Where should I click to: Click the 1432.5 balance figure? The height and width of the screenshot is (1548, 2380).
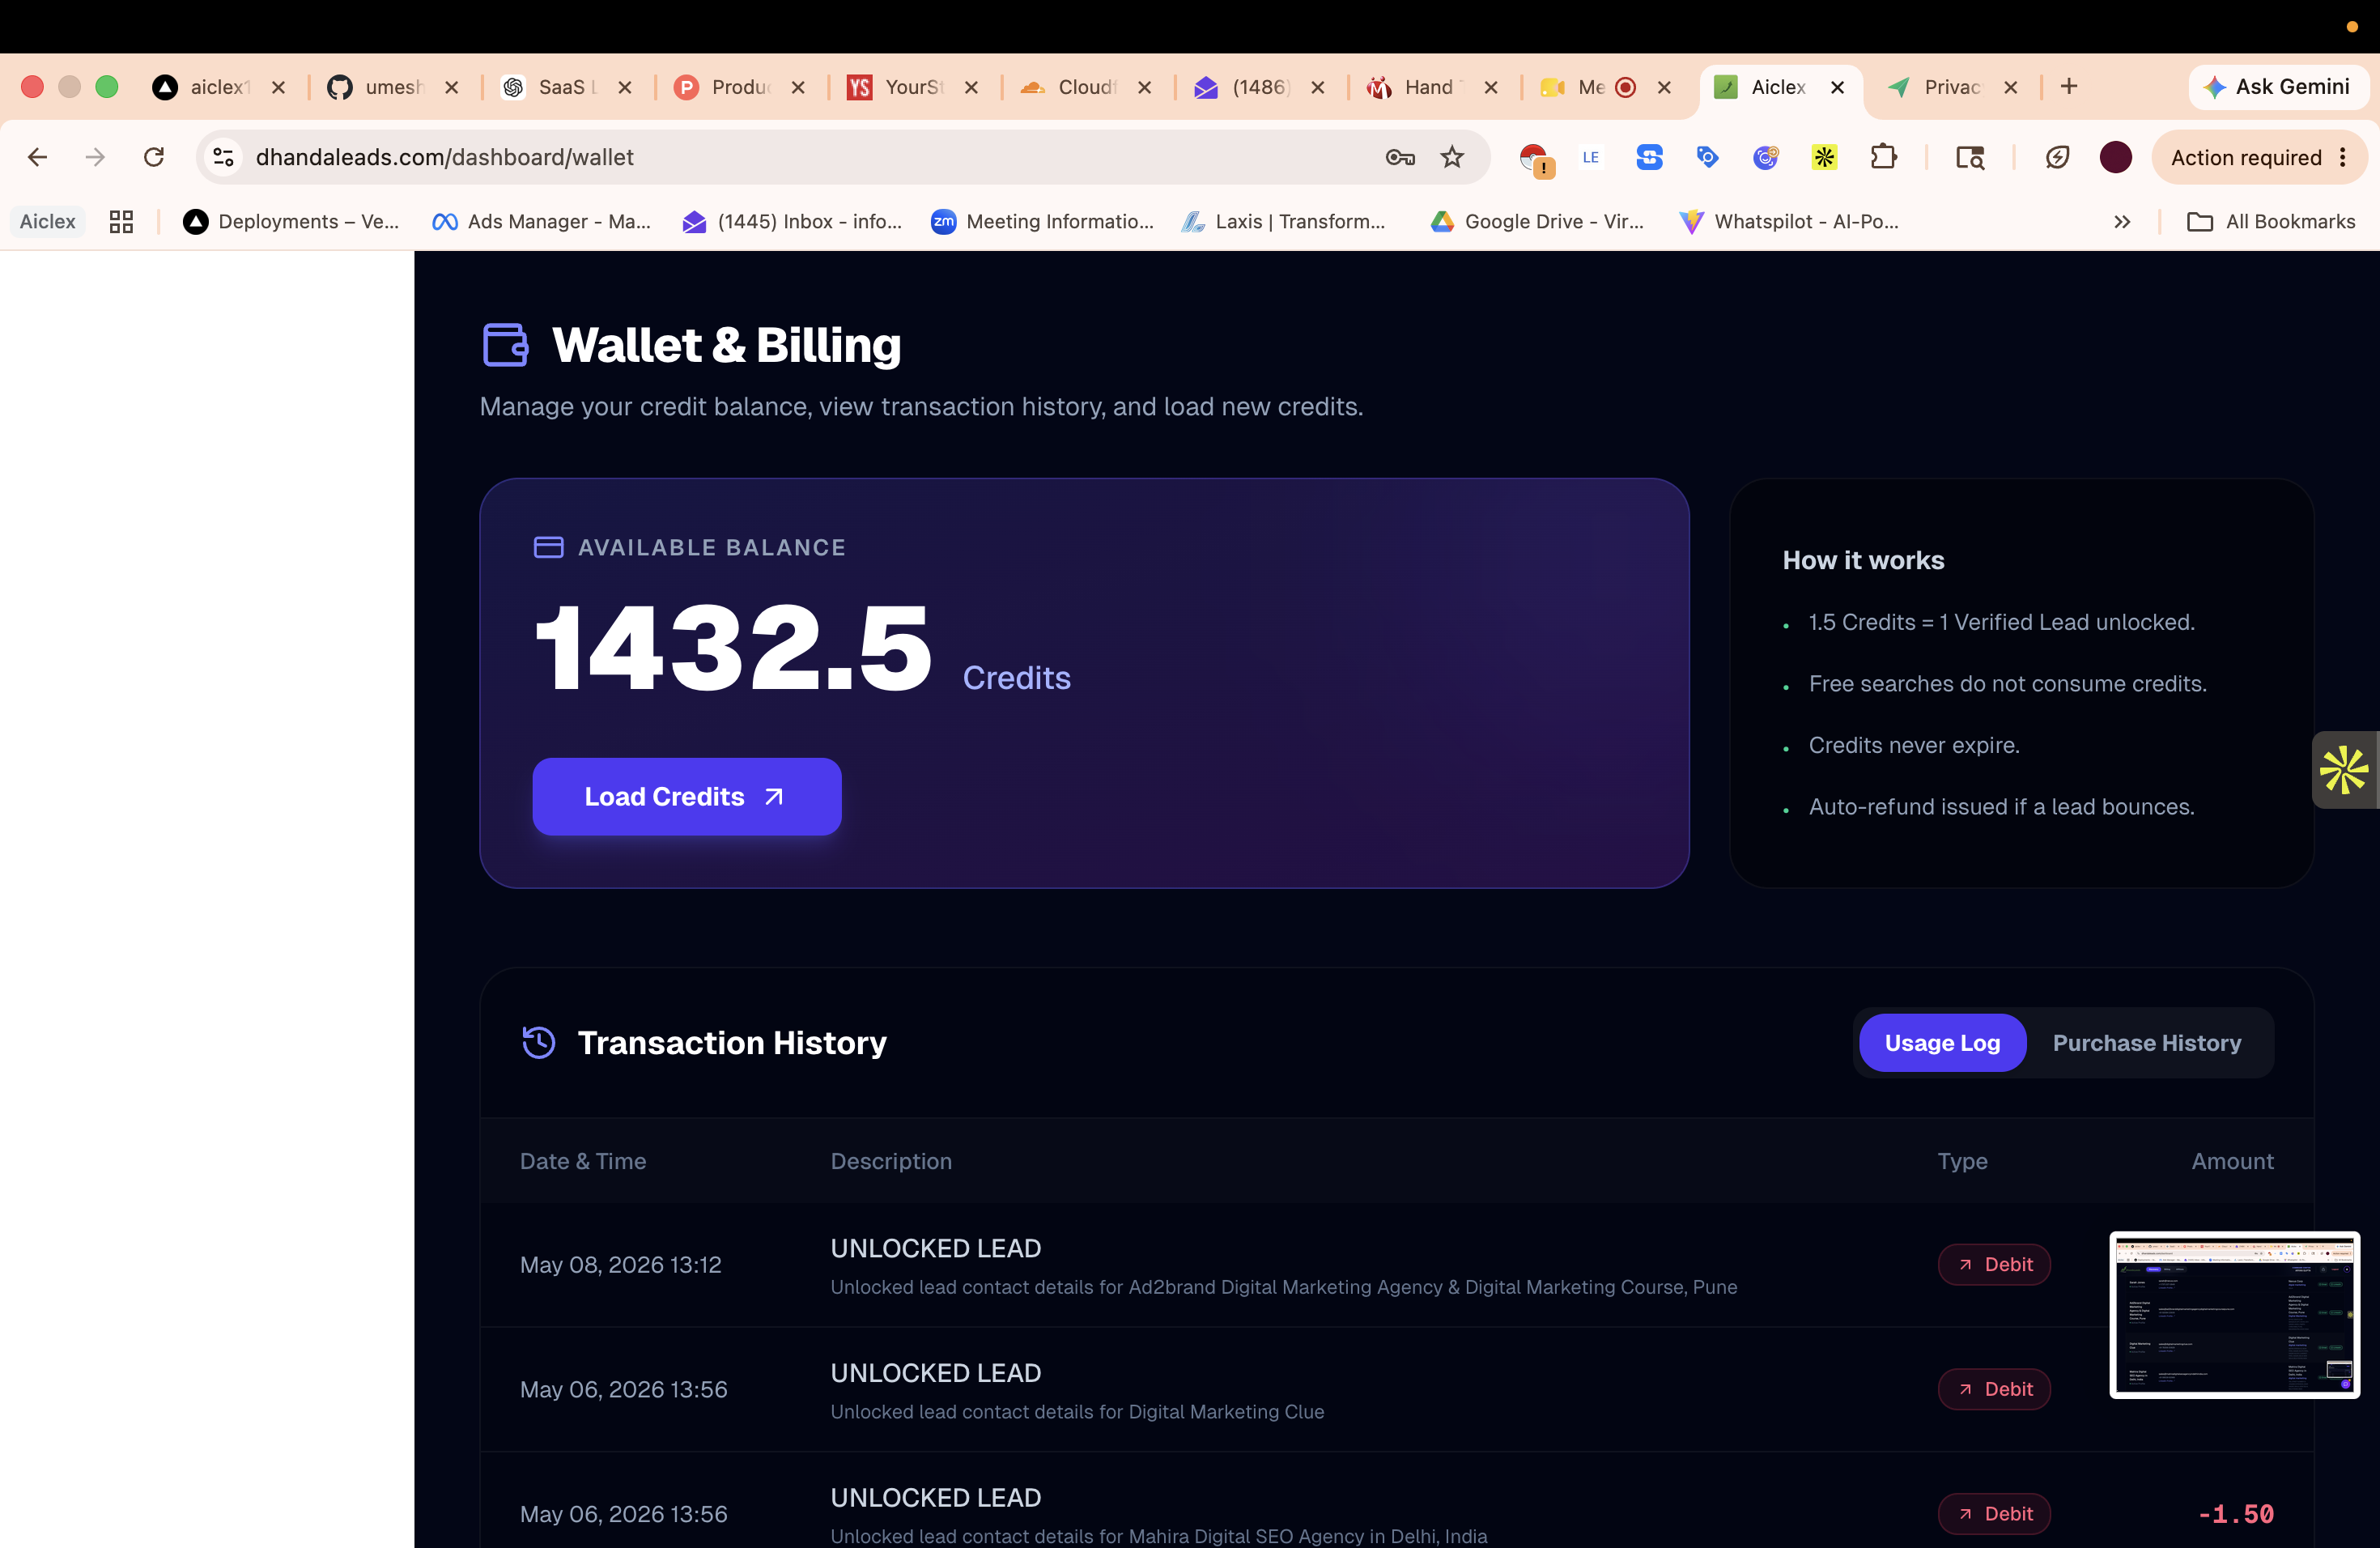tap(733, 648)
